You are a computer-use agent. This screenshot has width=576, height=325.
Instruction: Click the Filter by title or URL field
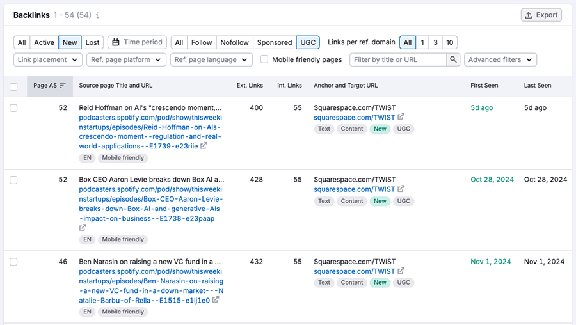pos(398,60)
